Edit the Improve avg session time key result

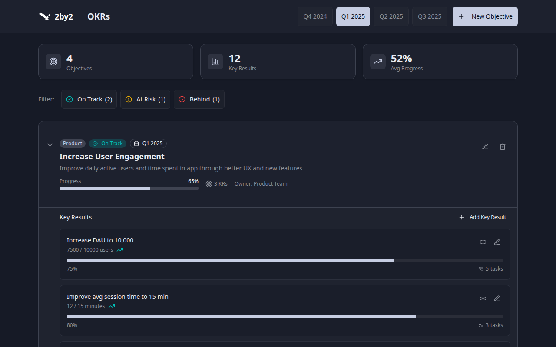point(497,298)
